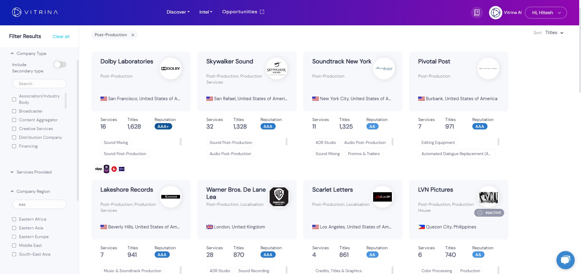Check the Creative Services checkbox
This screenshot has width=581, height=274.
(x=14, y=129)
